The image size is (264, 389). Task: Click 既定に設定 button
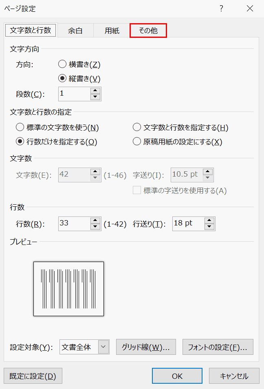click(x=33, y=376)
